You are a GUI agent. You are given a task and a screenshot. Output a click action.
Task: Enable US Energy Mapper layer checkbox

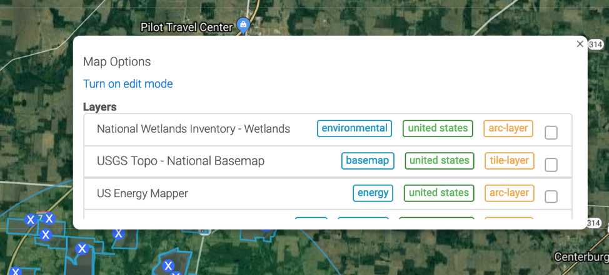[551, 196]
